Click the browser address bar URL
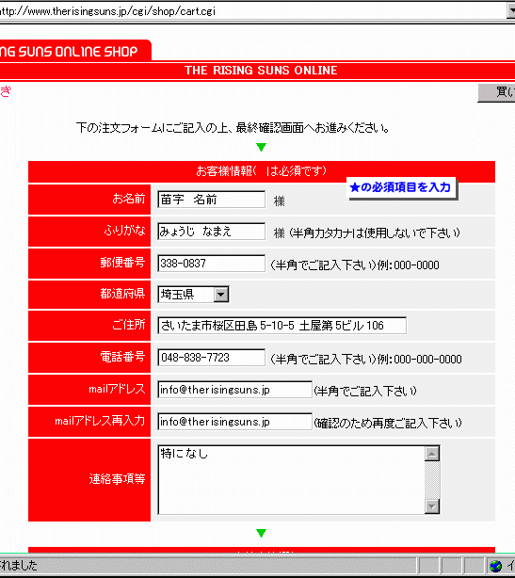 [x=107, y=11]
